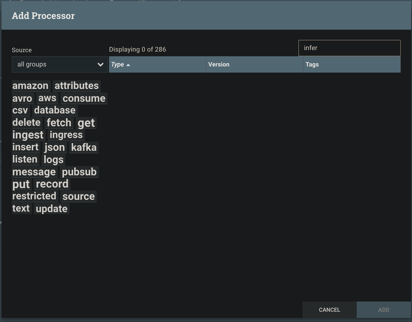Viewport: 412px width, 322px height.
Task: Toggle the 'json' tag filter
Action: tap(54, 147)
